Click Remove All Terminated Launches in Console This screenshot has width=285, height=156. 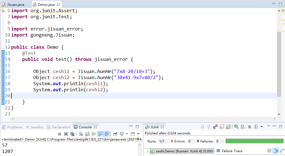click(x=72, y=134)
